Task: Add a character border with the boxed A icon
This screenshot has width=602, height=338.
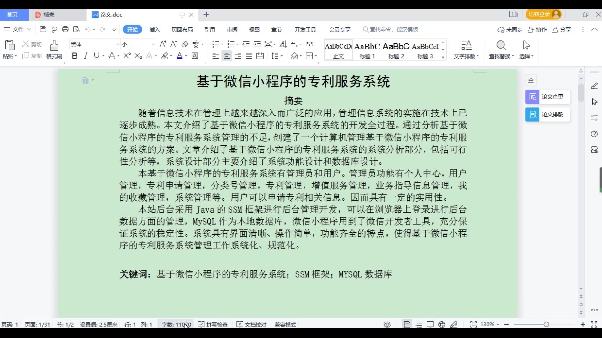Action: tap(195, 56)
